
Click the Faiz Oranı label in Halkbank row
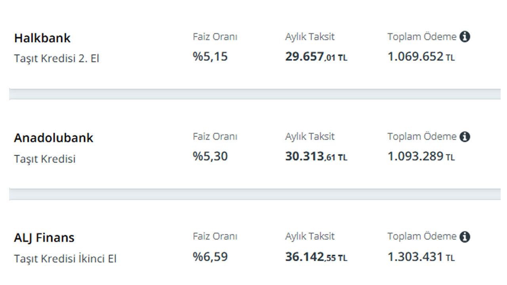(215, 37)
